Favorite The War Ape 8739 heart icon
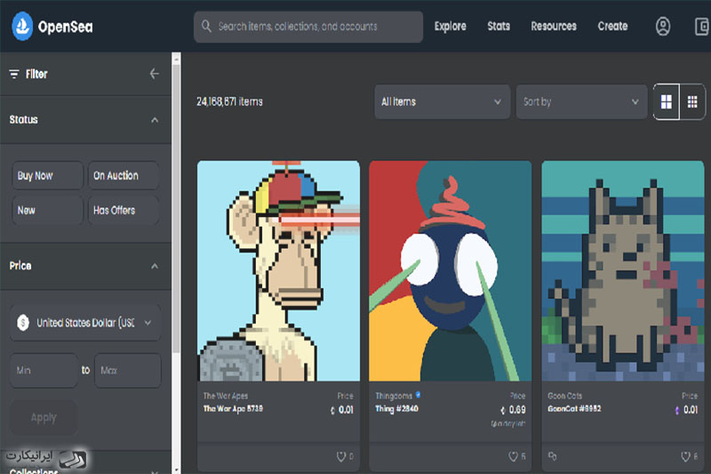The image size is (711, 474). pos(341,456)
